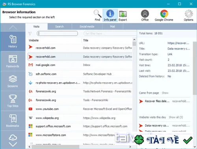The height and width of the screenshot is (149, 197).
Task: Select the mail.google.com Inbox row
Action: 80,65
